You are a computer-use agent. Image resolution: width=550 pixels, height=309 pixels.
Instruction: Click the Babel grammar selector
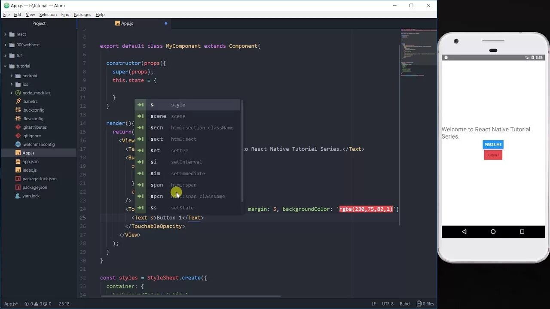(405, 303)
